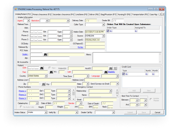The height and width of the screenshot is (129, 172).
Task: Click the binoculars search icon next to Dealer field
Action: pos(45,54)
